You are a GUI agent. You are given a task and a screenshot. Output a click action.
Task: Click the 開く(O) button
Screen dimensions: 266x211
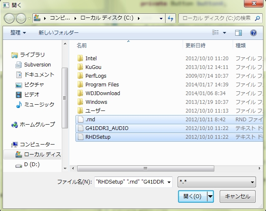(x=192, y=196)
